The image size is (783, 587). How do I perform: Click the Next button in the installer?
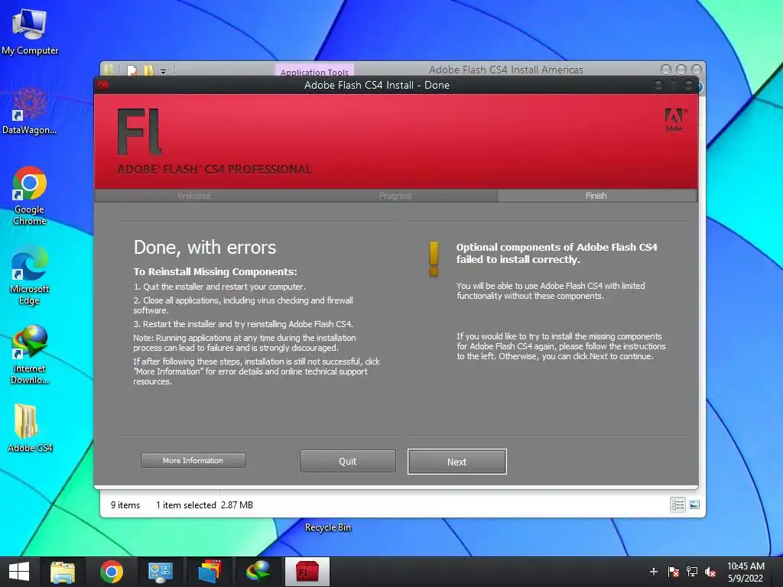pos(457,462)
